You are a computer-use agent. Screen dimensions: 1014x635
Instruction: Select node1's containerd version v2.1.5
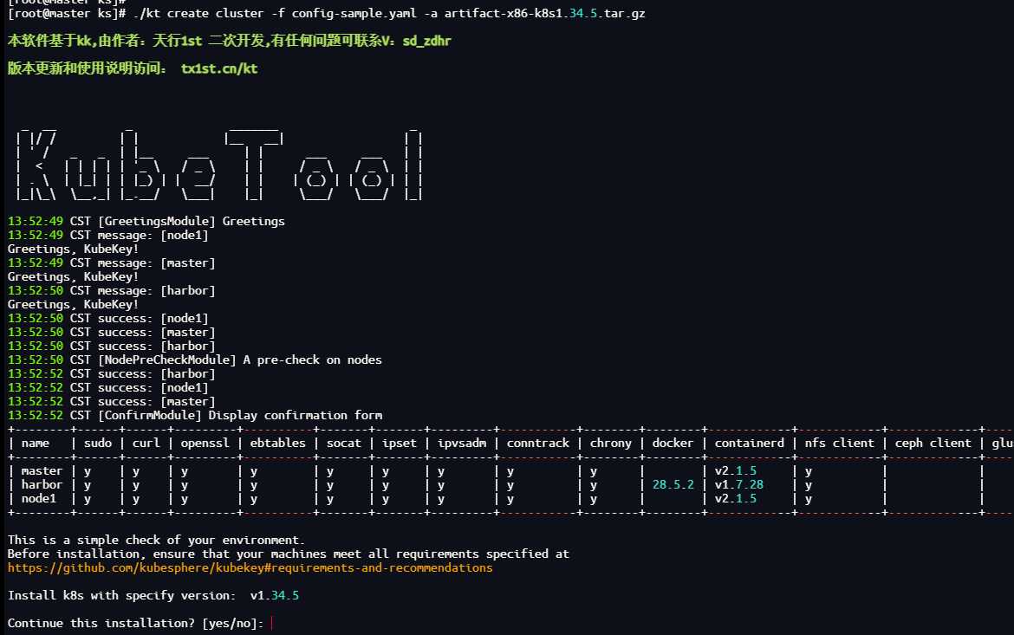(x=736, y=499)
